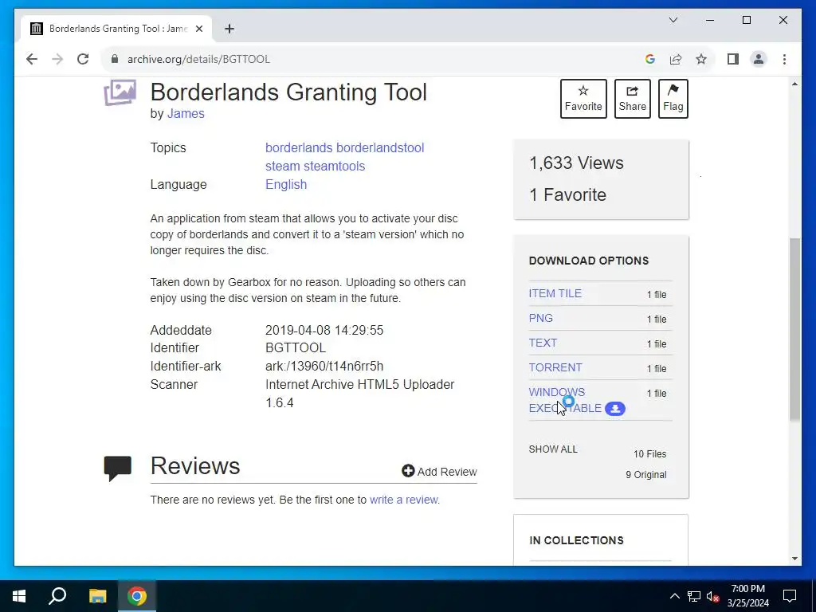Open the TORRENT download option
The image size is (816, 612).
pos(555,367)
